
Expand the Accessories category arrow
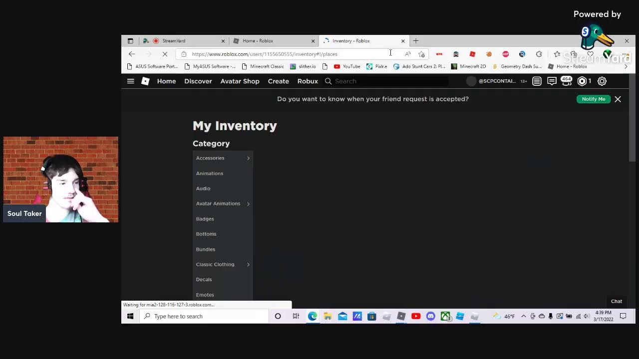coord(248,158)
